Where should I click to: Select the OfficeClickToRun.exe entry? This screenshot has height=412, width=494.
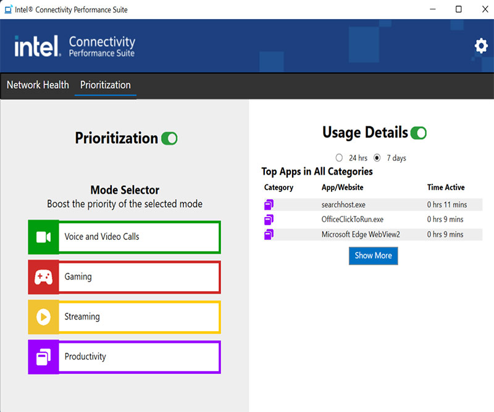(353, 220)
